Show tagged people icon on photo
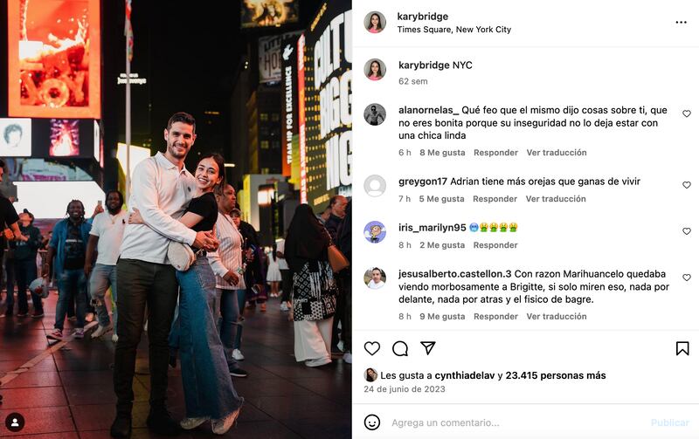This screenshot has width=699, height=439. click(15, 422)
